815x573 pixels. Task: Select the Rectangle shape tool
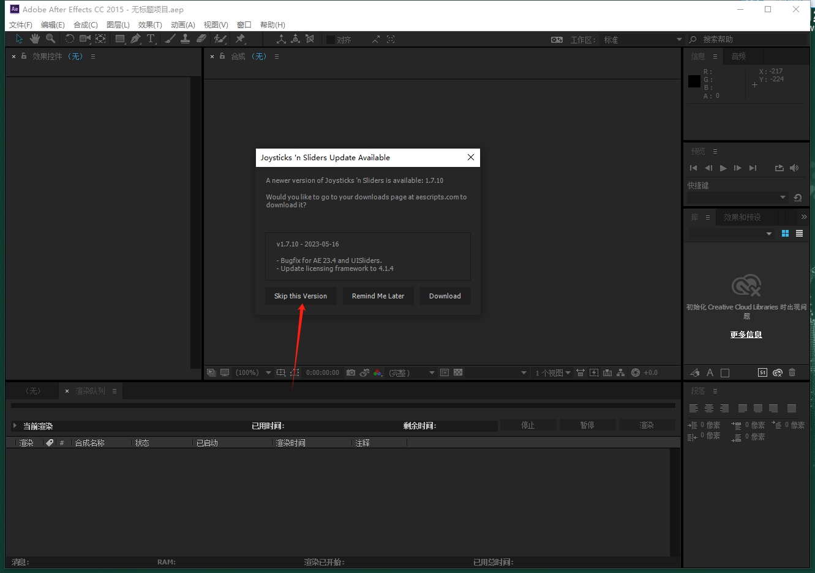(x=120, y=39)
